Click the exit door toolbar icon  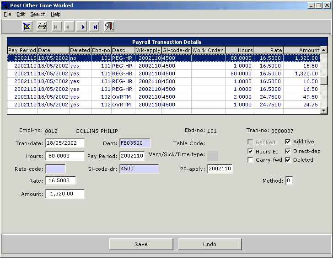pyautogui.click(x=109, y=26)
